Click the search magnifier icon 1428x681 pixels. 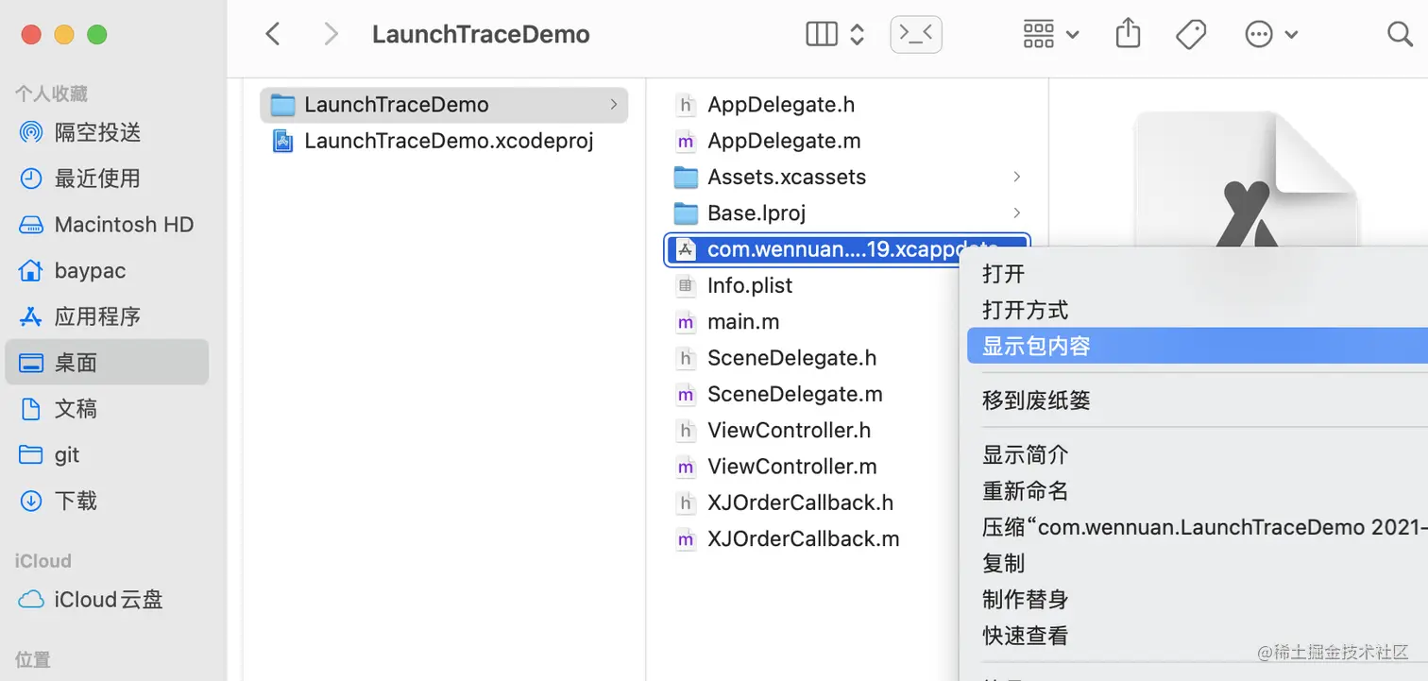click(x=1400, y=35)
